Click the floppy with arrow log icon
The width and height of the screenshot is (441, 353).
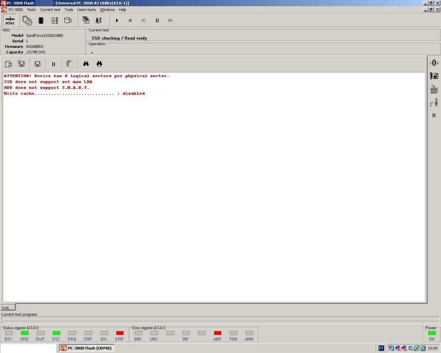tap(21, 64)
